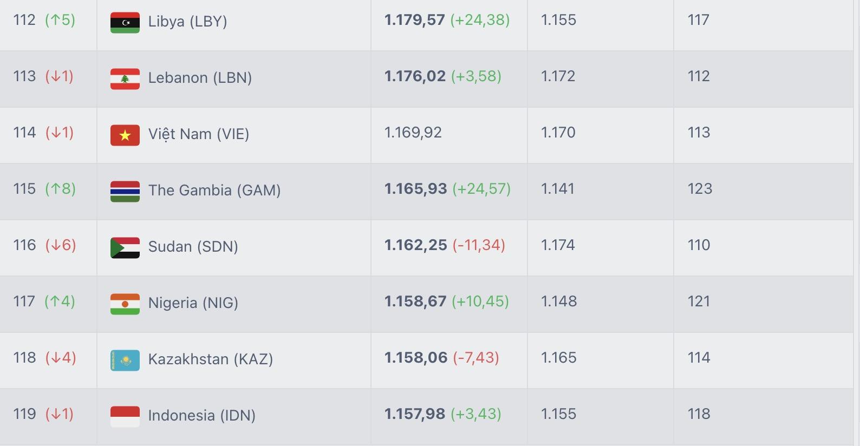Open the Kazakhstan (KAZ) team link

[211, 359]
